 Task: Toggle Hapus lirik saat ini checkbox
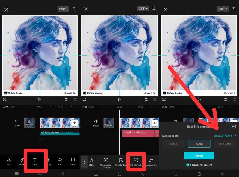coord(188,165)
